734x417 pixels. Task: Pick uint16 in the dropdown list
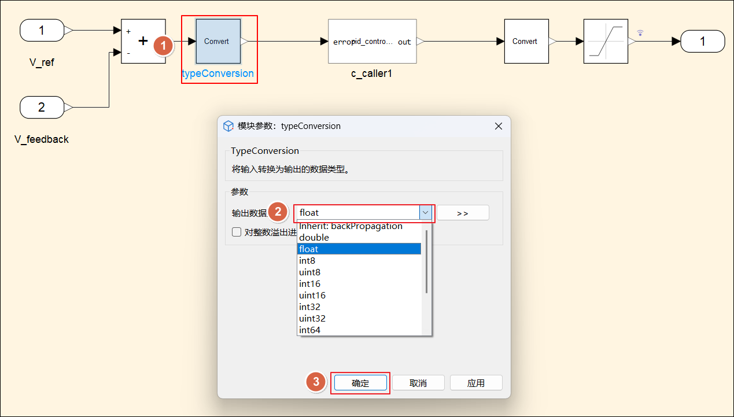pos(312,296)
